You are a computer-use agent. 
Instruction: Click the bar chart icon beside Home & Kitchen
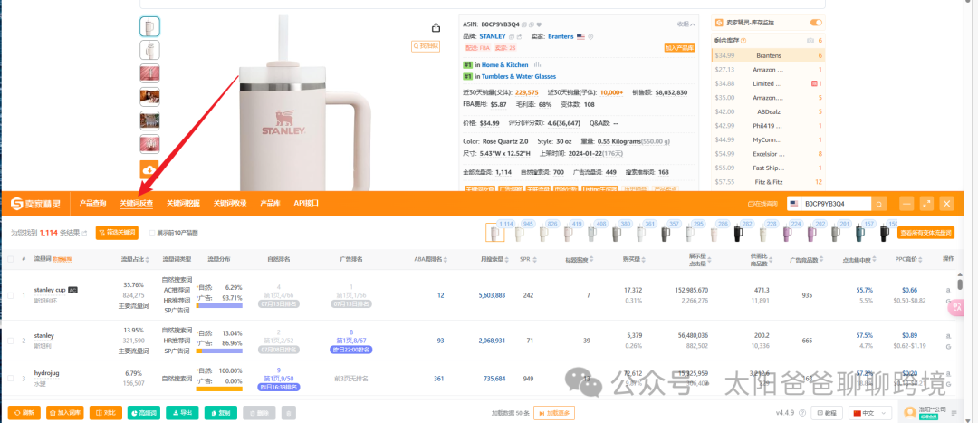tap(537, 65)
